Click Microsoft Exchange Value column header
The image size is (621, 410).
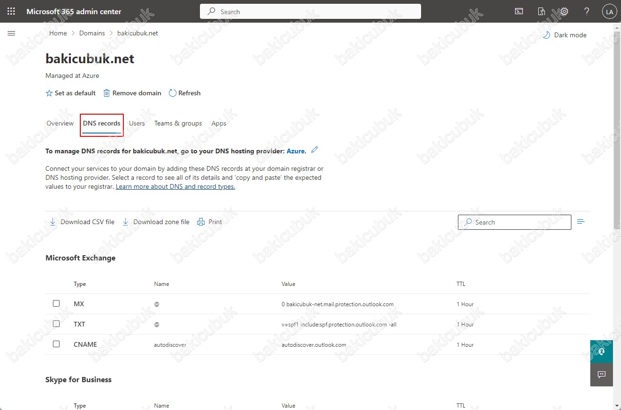(x=288, y=284)
